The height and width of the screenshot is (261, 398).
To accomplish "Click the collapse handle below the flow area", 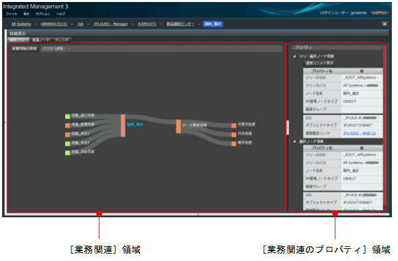I will click(198, 215).
